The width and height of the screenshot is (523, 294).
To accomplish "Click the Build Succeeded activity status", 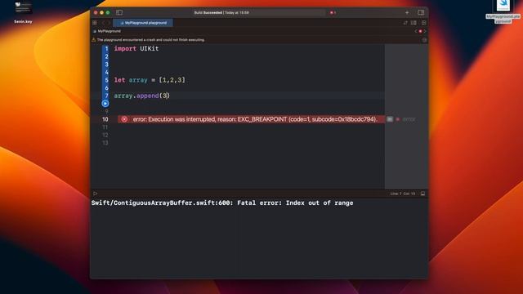I will pos(221,13).
